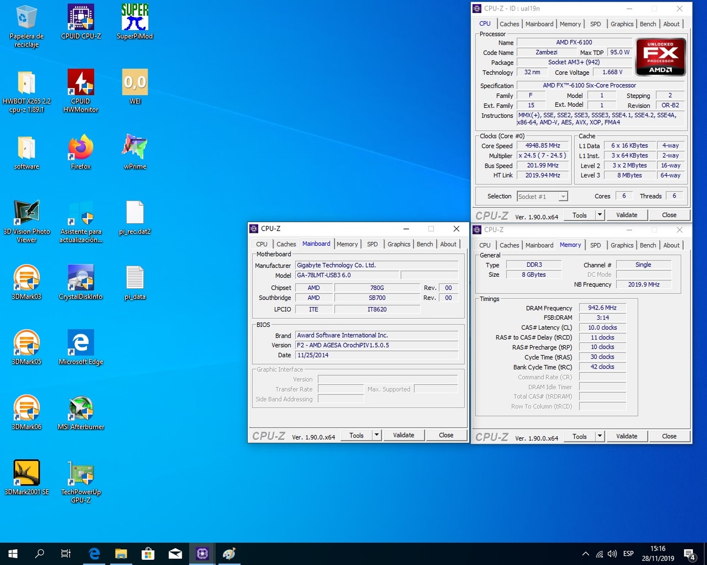Screen dimensions: 707x565
Task: Open the Windows Start menu
Action: (13, 553)
